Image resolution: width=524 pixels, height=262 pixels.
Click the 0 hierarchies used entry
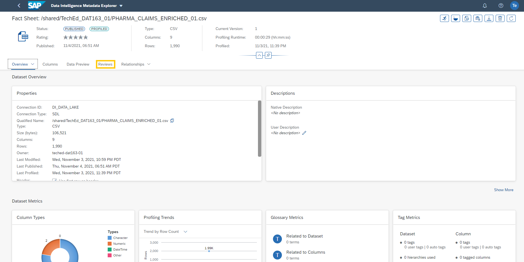(x=420, y=257)
